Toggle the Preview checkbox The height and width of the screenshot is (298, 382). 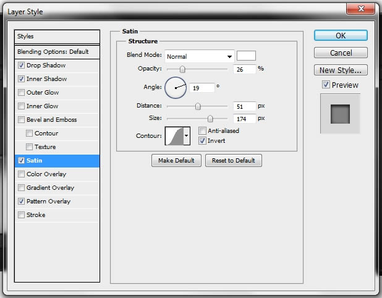pos(326,85)
